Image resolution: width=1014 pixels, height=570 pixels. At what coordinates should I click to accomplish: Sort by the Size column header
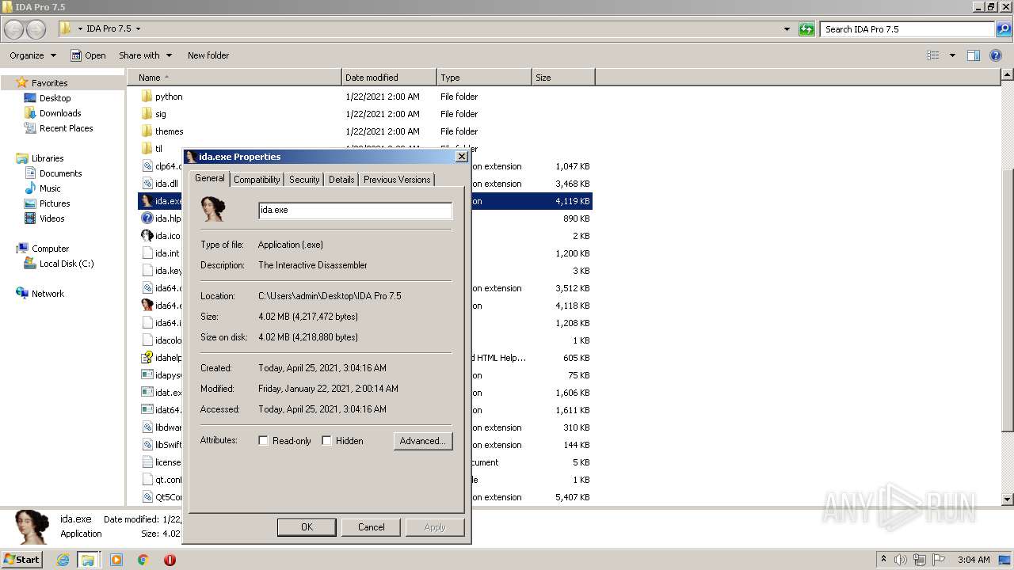coord(563,78)
